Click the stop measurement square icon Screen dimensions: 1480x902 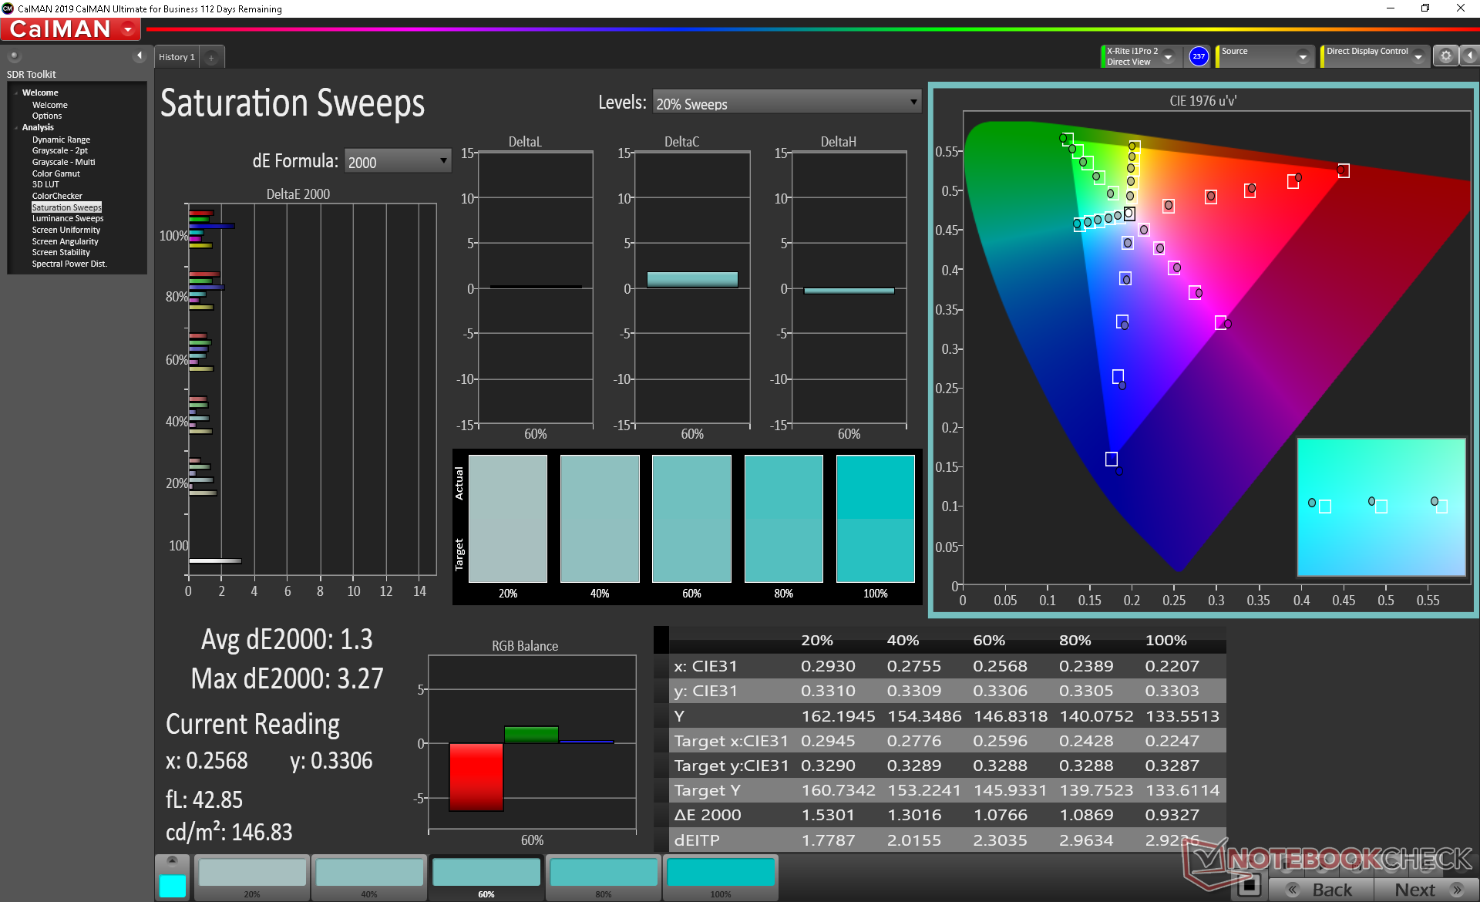1249,885
